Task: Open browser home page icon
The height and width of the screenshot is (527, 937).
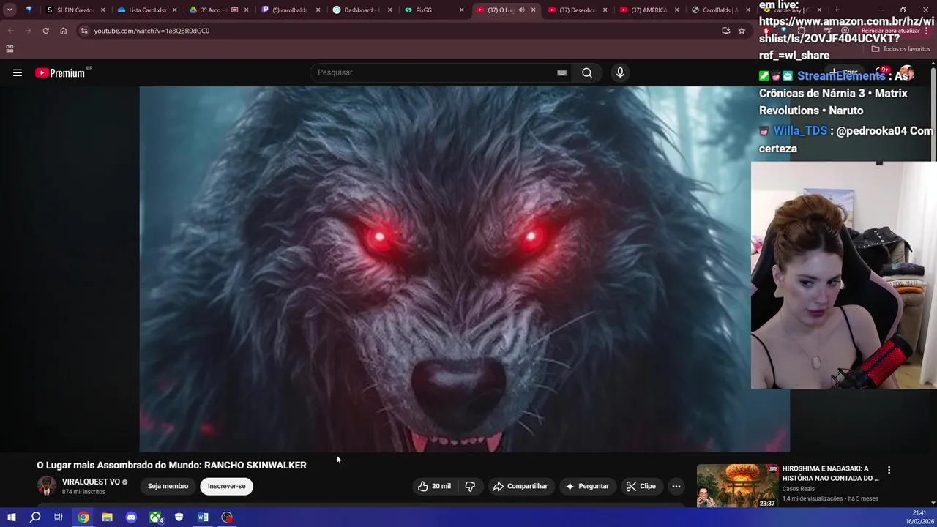Action: pyautogui.click(x=63, y=31)
